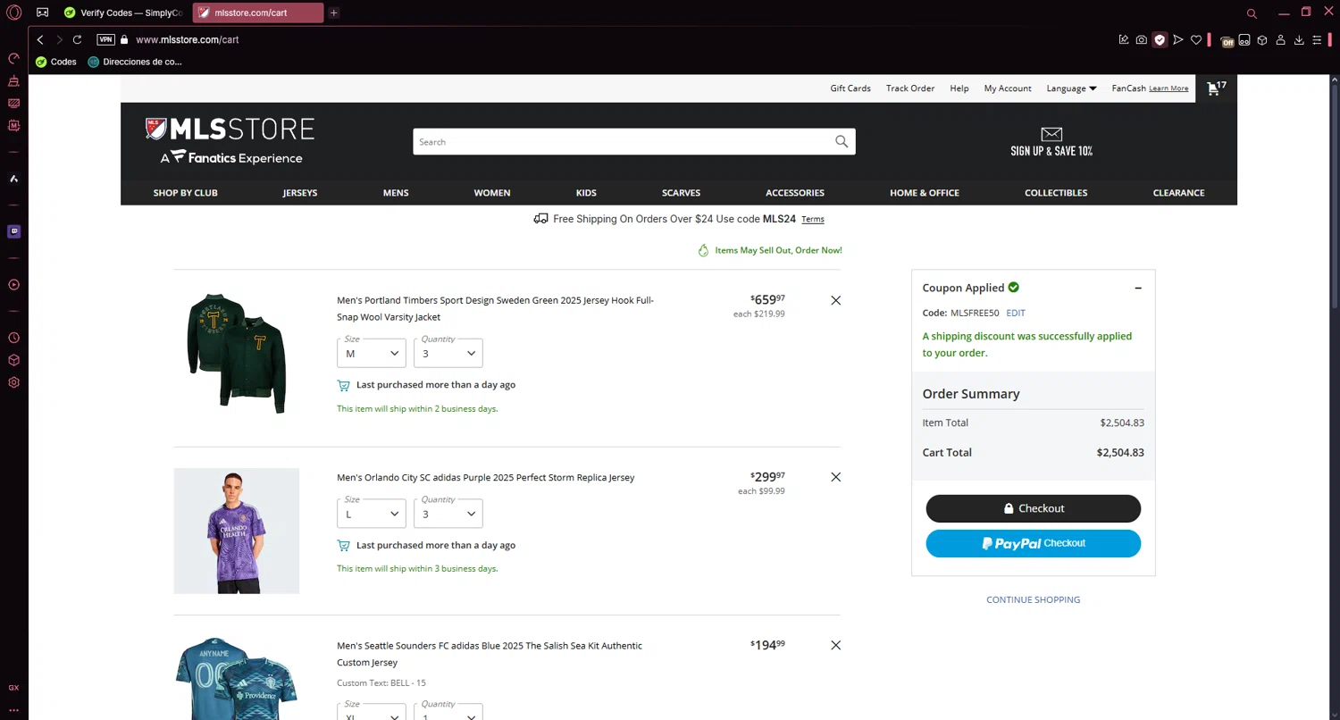Open the Accessories menu
The width and height of the screenshot is (1340, 720).
(795, 193)
